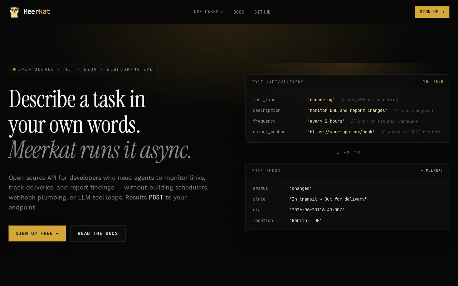Click the task_type key
This screenshot has width=458, height=286.
(x=264, y=100)
